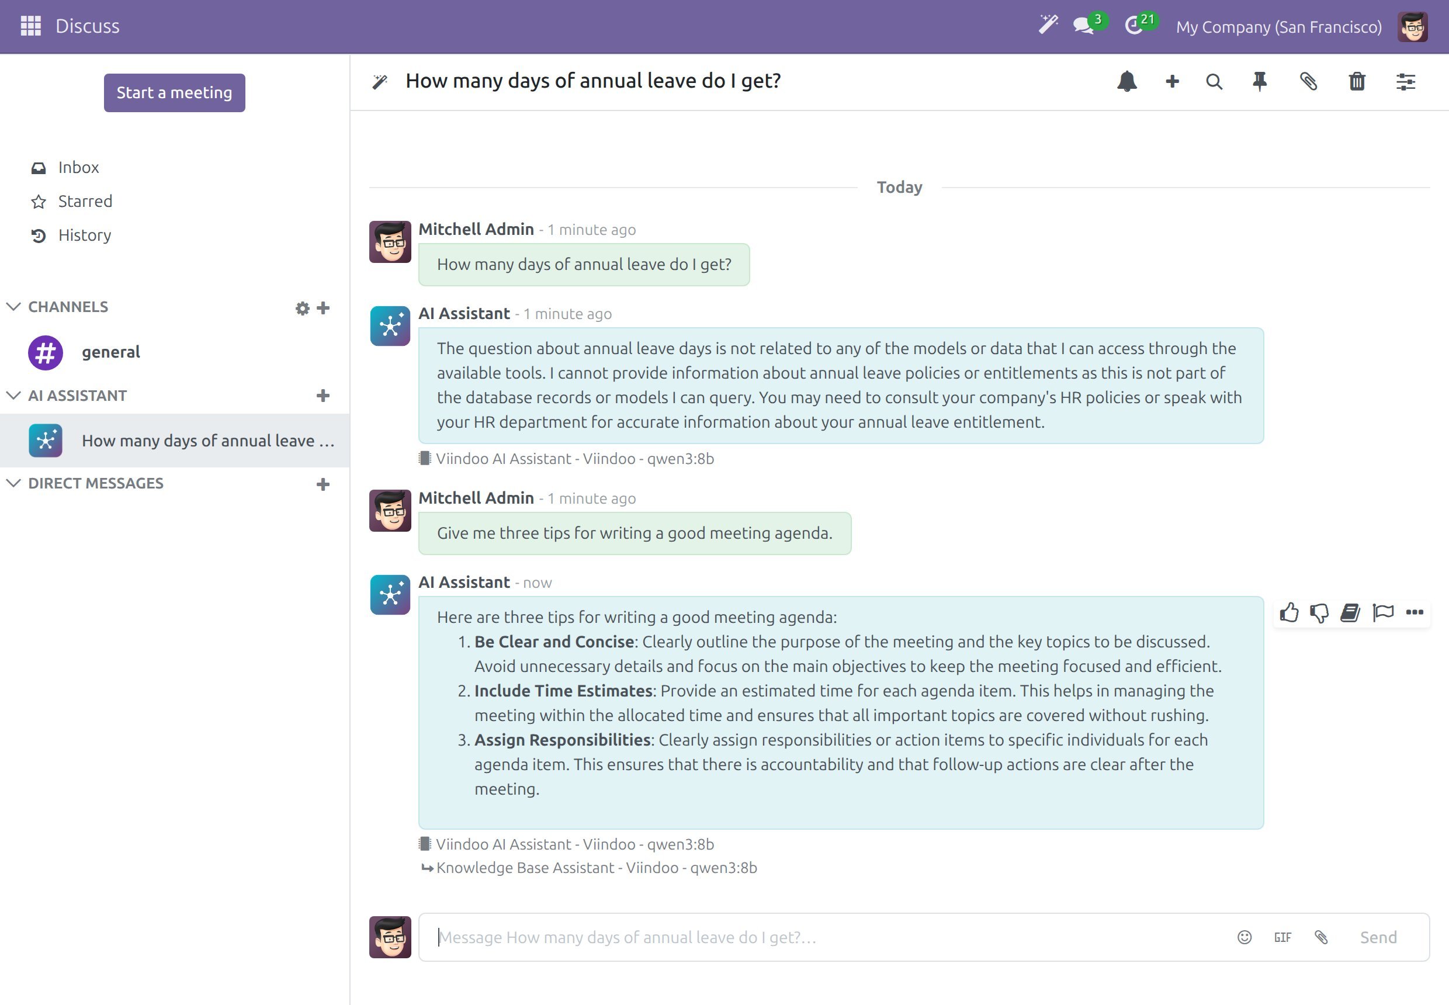Delete conversation with trash icon

click(x=1357, y=82)
